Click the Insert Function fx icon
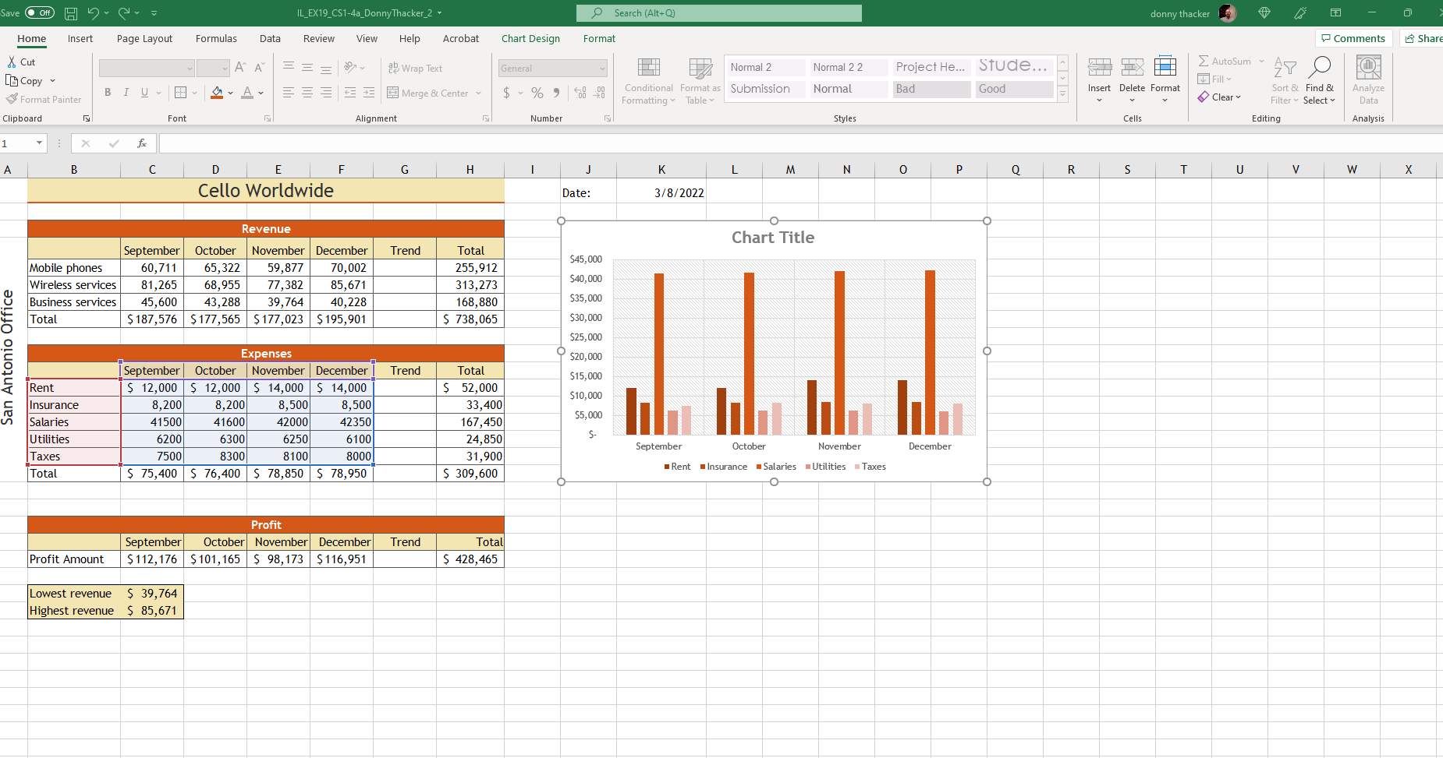 click(142, 143)
